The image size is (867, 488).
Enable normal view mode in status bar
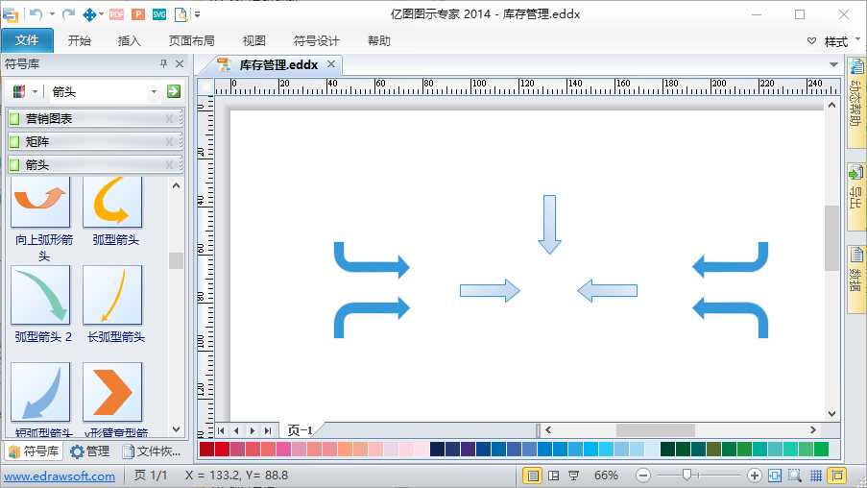coord(533,476)
